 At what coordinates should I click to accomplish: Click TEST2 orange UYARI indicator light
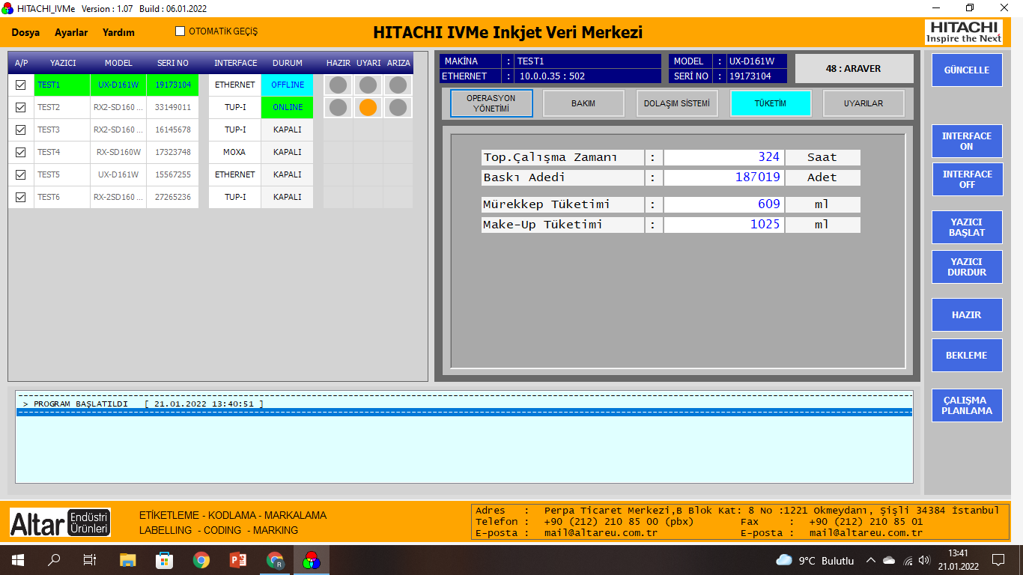coord(368,107)
